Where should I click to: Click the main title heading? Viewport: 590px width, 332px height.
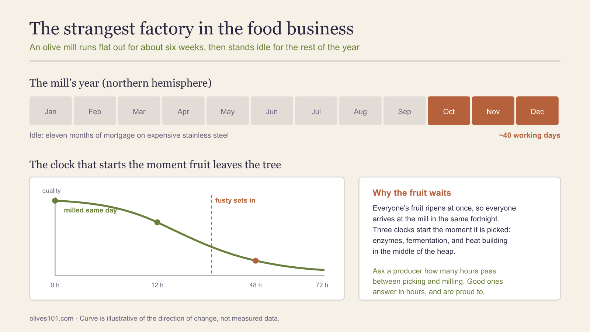(x=191, y=28)
